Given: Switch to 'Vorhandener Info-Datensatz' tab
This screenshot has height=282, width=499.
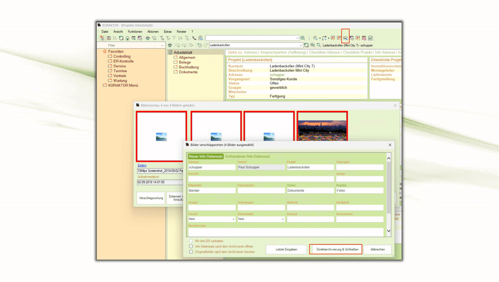Looking at the screenshot, I should click(x=247, y=157).
